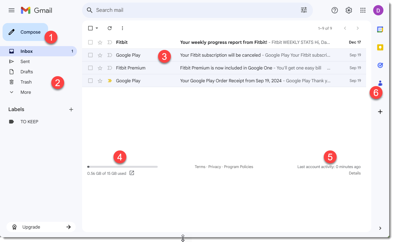Open Settings gear icon
The height and width of the screenshot is (242, 394).
pos(349,10)
